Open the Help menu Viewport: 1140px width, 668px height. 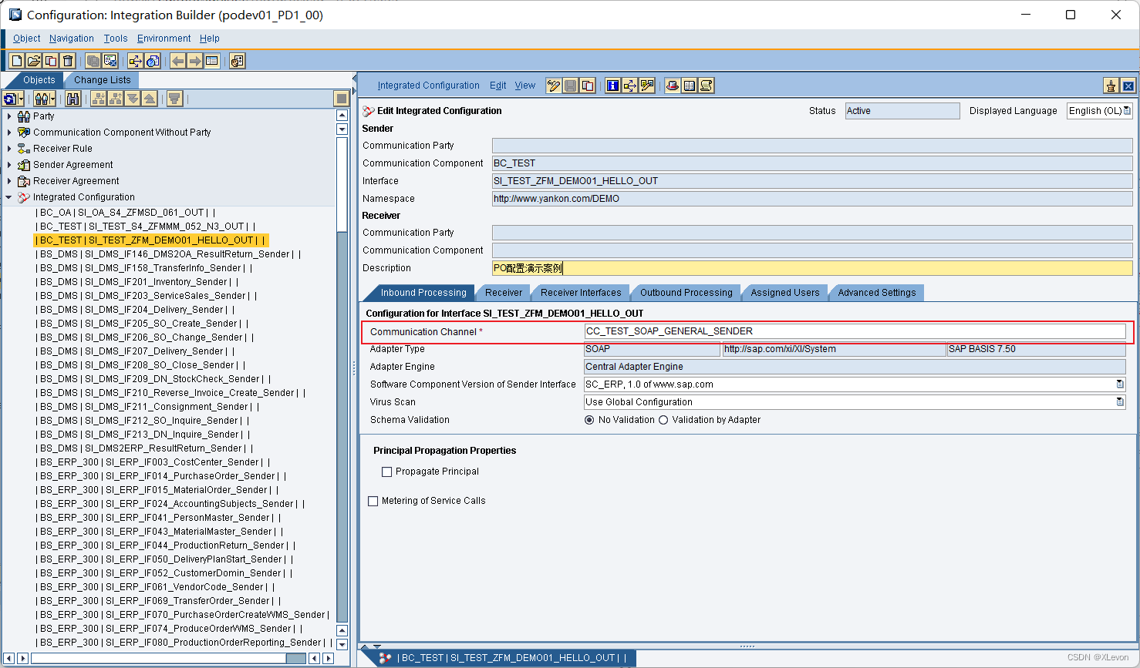209,39
